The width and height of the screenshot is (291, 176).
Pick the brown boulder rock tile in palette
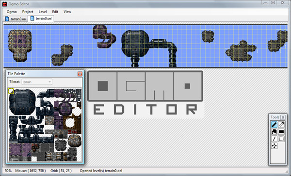point(74,141)
